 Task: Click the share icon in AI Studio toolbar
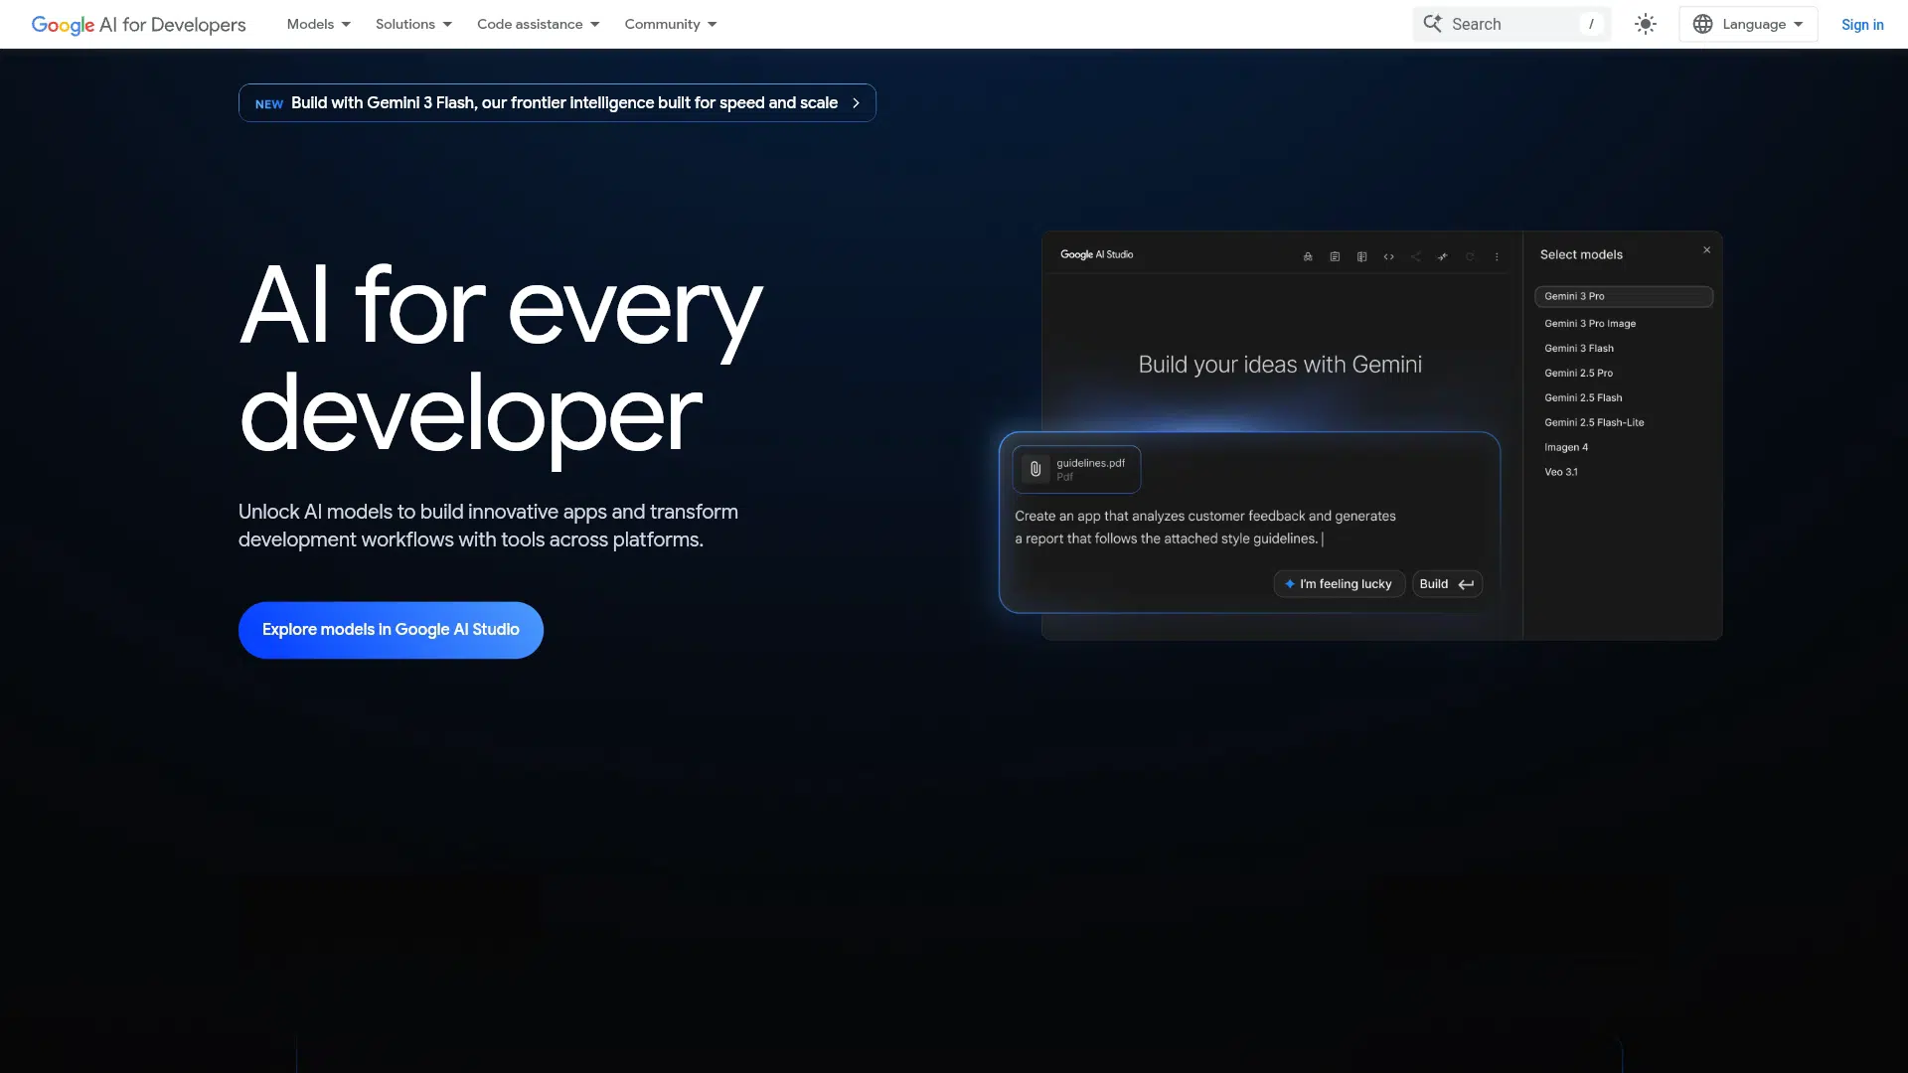(x=1415, y=256)
